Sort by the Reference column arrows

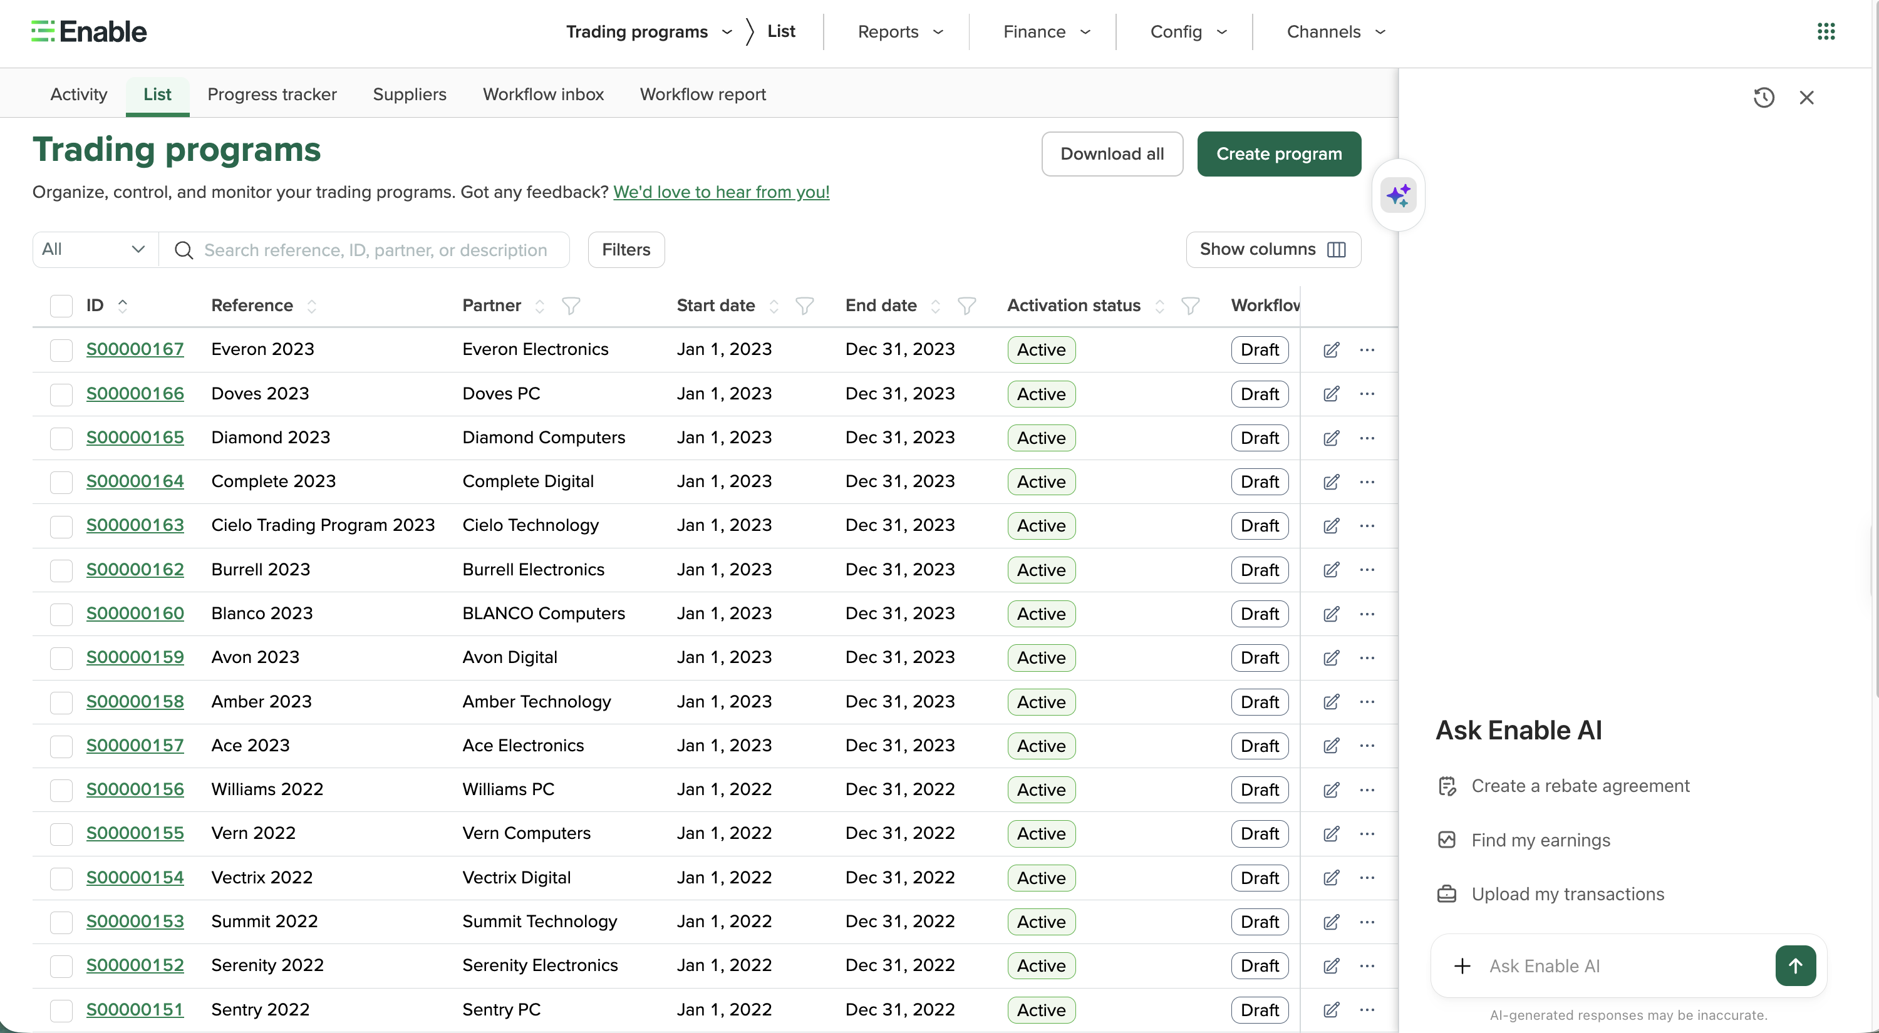click(311, 306)
